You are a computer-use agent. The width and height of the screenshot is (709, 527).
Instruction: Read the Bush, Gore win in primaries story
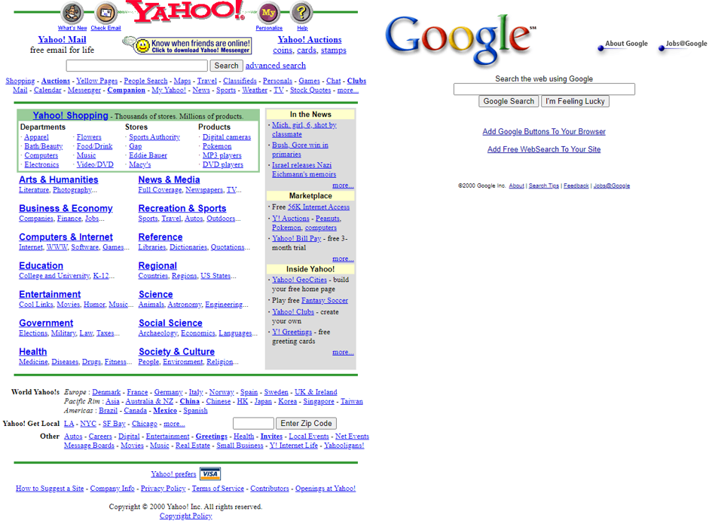[300, 150]
